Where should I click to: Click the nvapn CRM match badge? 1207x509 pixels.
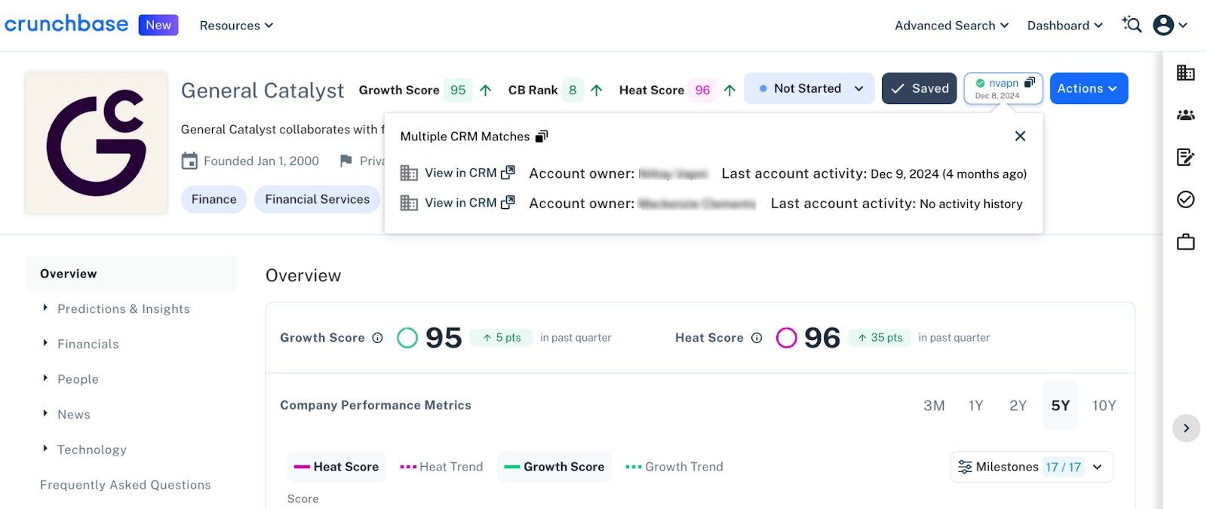pos(1003,88)
